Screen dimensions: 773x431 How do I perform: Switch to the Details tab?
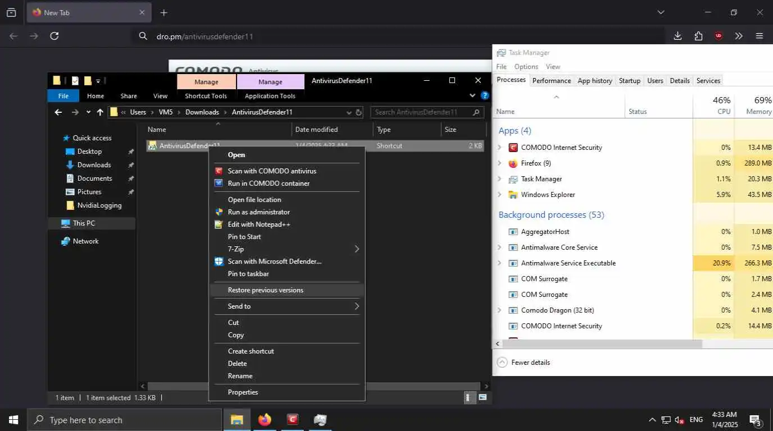tap(680, 81)
